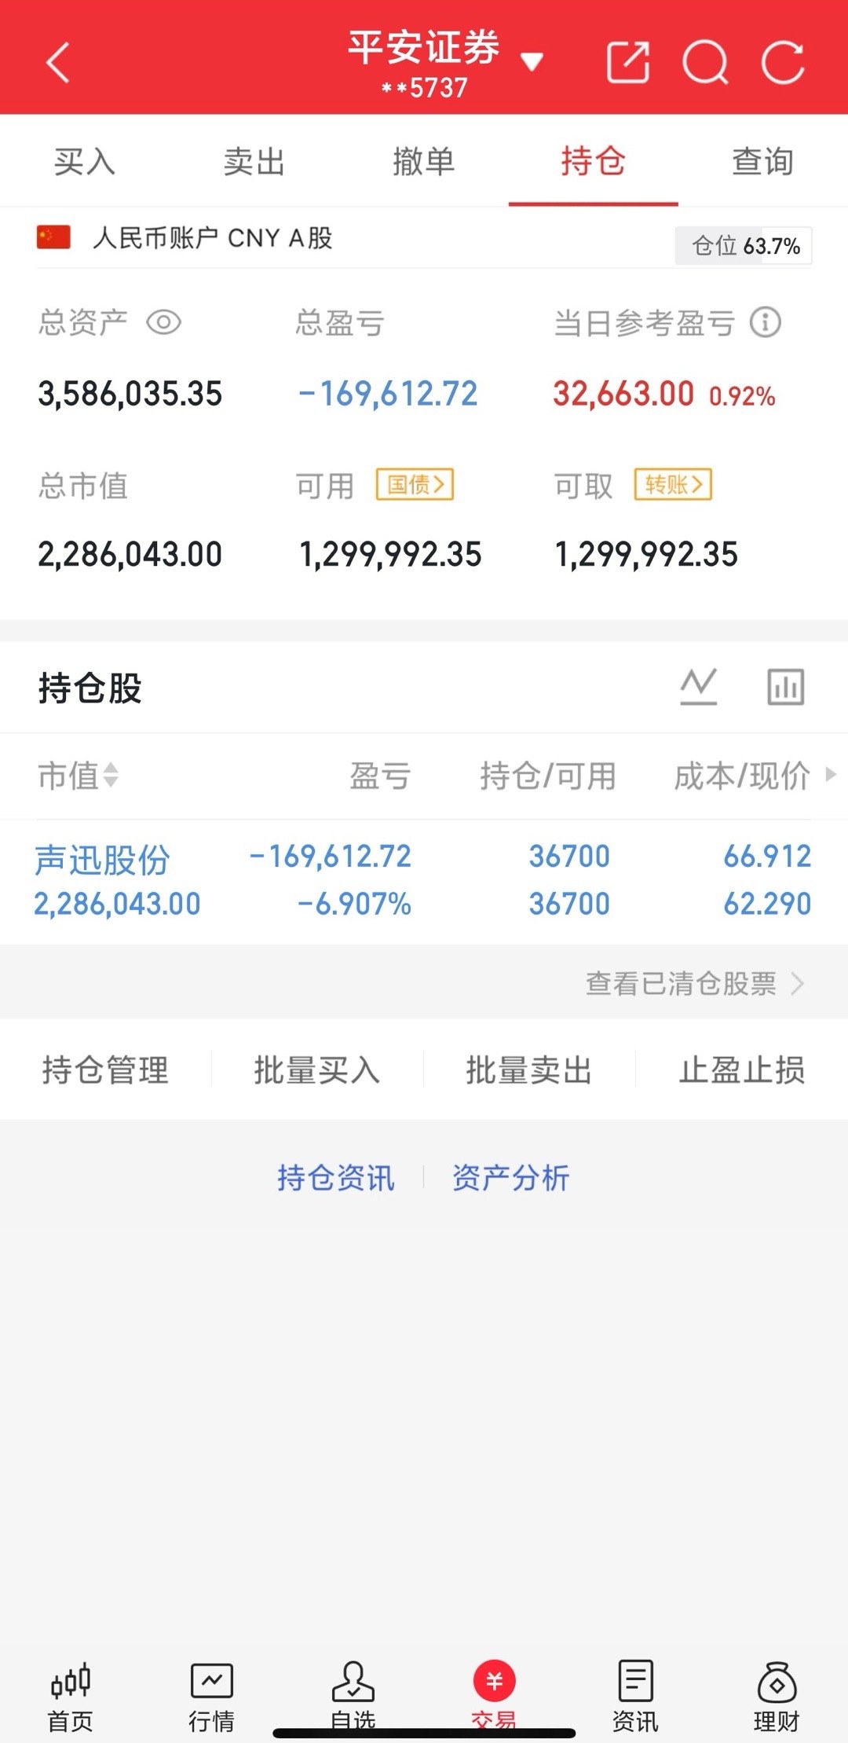Tap the share/export icon in header
This screenshot has width=848, height=1743.
pyautogui.click(x=628, y=62)
